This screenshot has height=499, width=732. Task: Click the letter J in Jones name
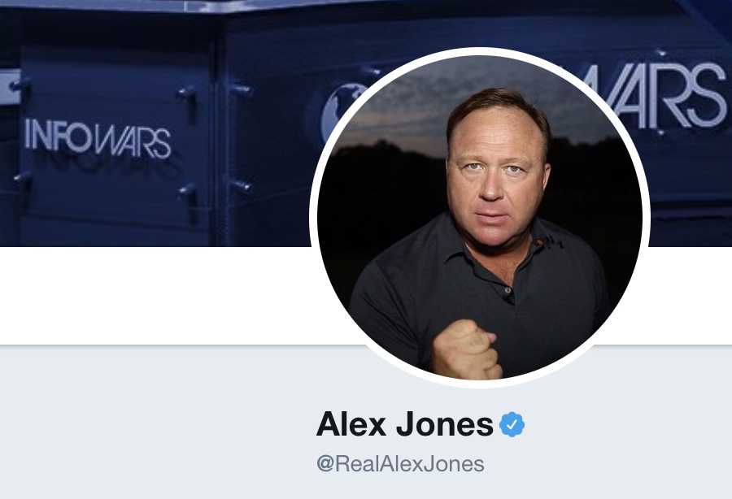point(406,424)
